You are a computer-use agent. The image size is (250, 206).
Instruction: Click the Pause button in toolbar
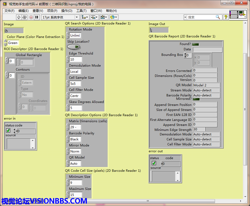37,17
